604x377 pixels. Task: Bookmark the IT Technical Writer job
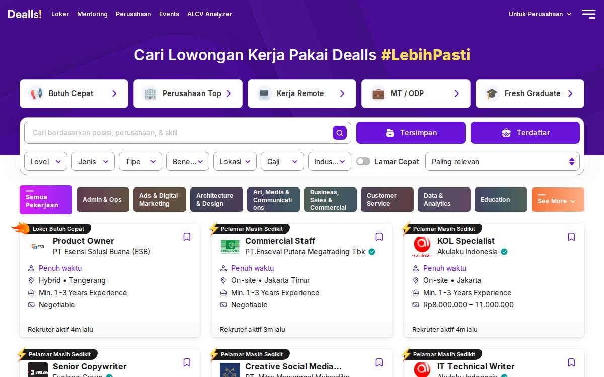coord(571,362)
